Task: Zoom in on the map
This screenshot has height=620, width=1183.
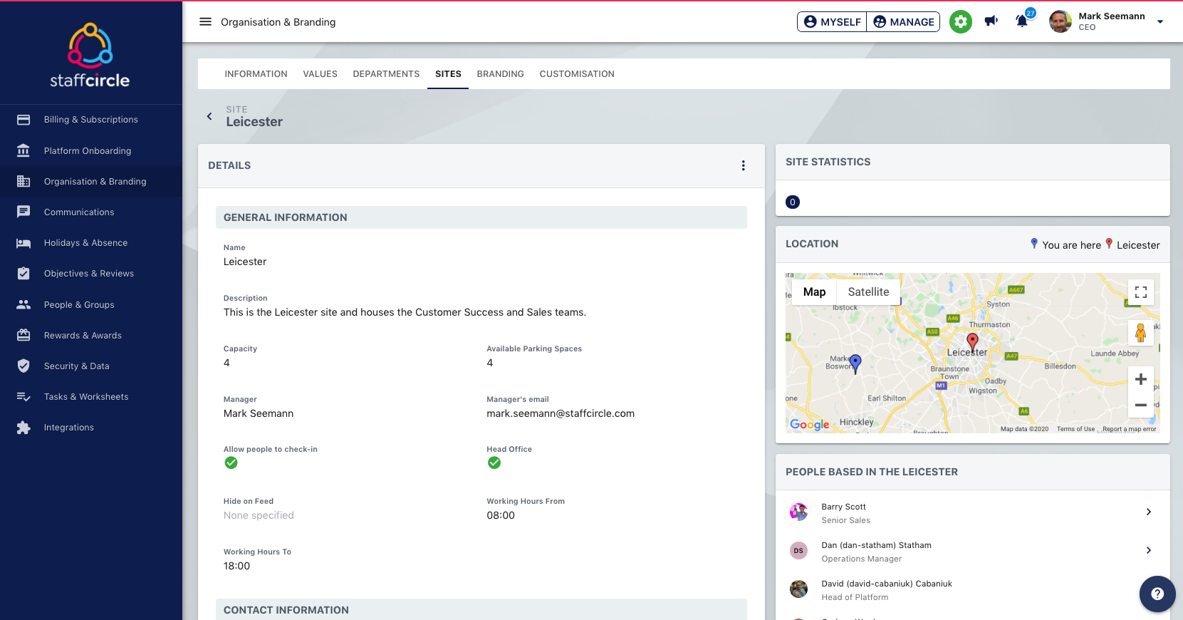Action: pos(1140,379)
